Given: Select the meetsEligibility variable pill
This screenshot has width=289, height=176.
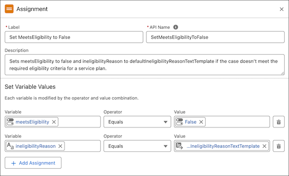Looking at the screenshot, I should pos(32,122).
